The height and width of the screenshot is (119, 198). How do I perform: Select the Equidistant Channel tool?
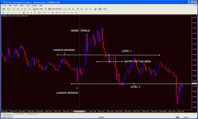point(23,13)
